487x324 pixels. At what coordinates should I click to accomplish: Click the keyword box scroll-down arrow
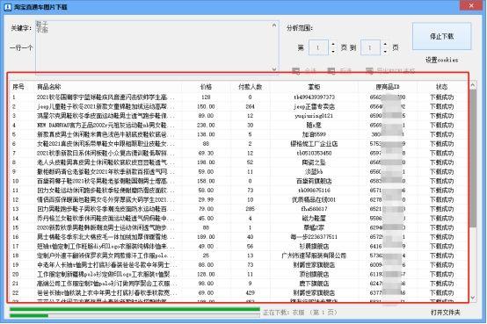point(274,68)
